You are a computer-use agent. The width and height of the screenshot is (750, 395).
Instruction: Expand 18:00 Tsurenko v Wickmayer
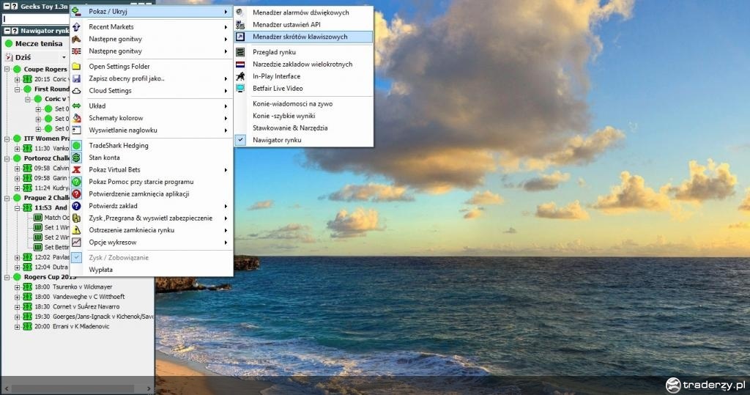(18, 287)
